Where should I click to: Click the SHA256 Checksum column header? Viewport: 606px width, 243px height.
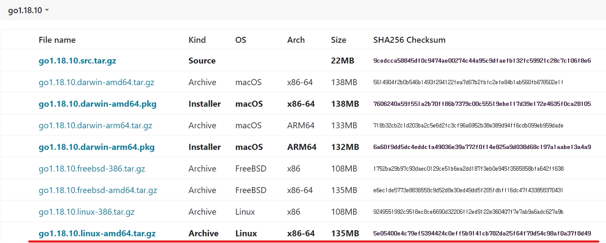pos(410,40)
